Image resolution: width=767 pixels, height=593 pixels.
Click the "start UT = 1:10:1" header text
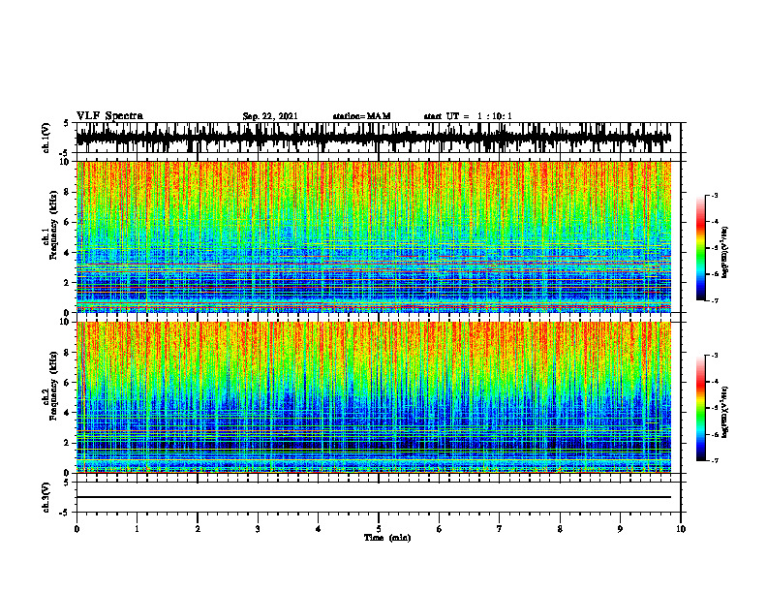coord(468,116)
